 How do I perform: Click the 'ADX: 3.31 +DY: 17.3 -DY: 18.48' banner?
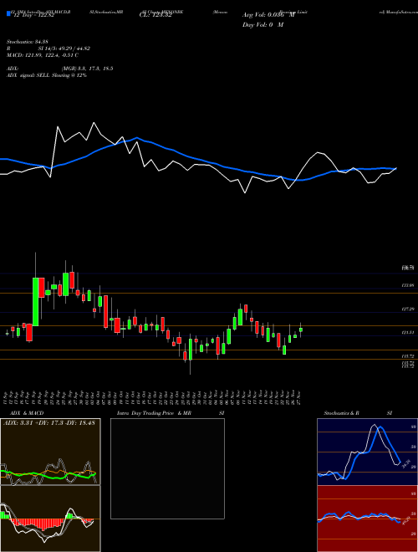(x=49, y=423)
